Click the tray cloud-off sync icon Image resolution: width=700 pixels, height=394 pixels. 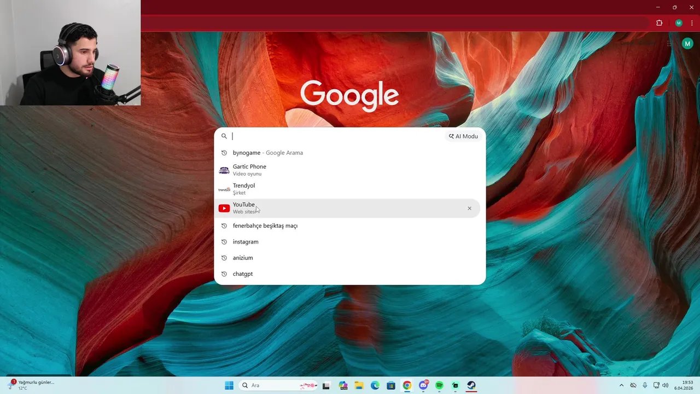633,385
